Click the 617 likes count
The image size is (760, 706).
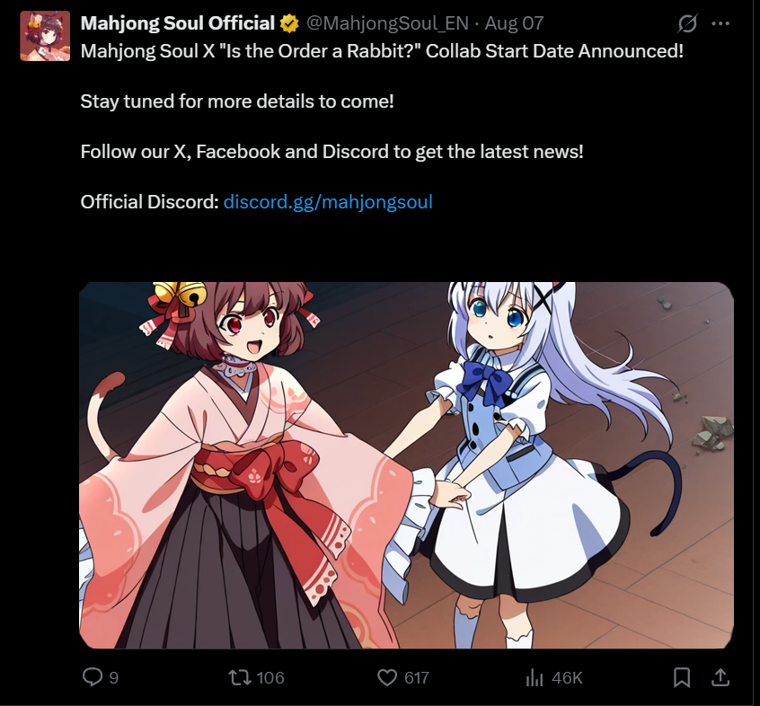click(417, 677)
